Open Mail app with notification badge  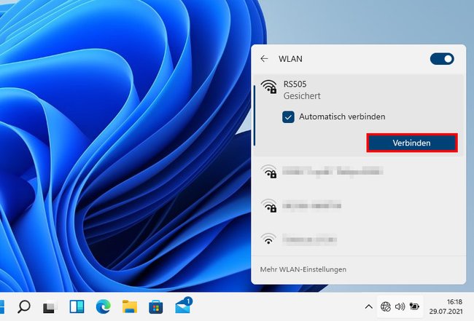click(x=183, y=306)
